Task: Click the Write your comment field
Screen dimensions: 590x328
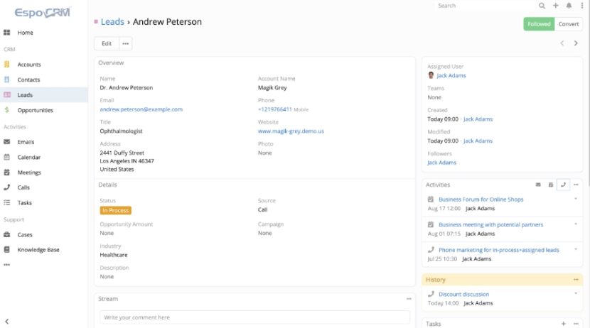Action: [254, 317]
